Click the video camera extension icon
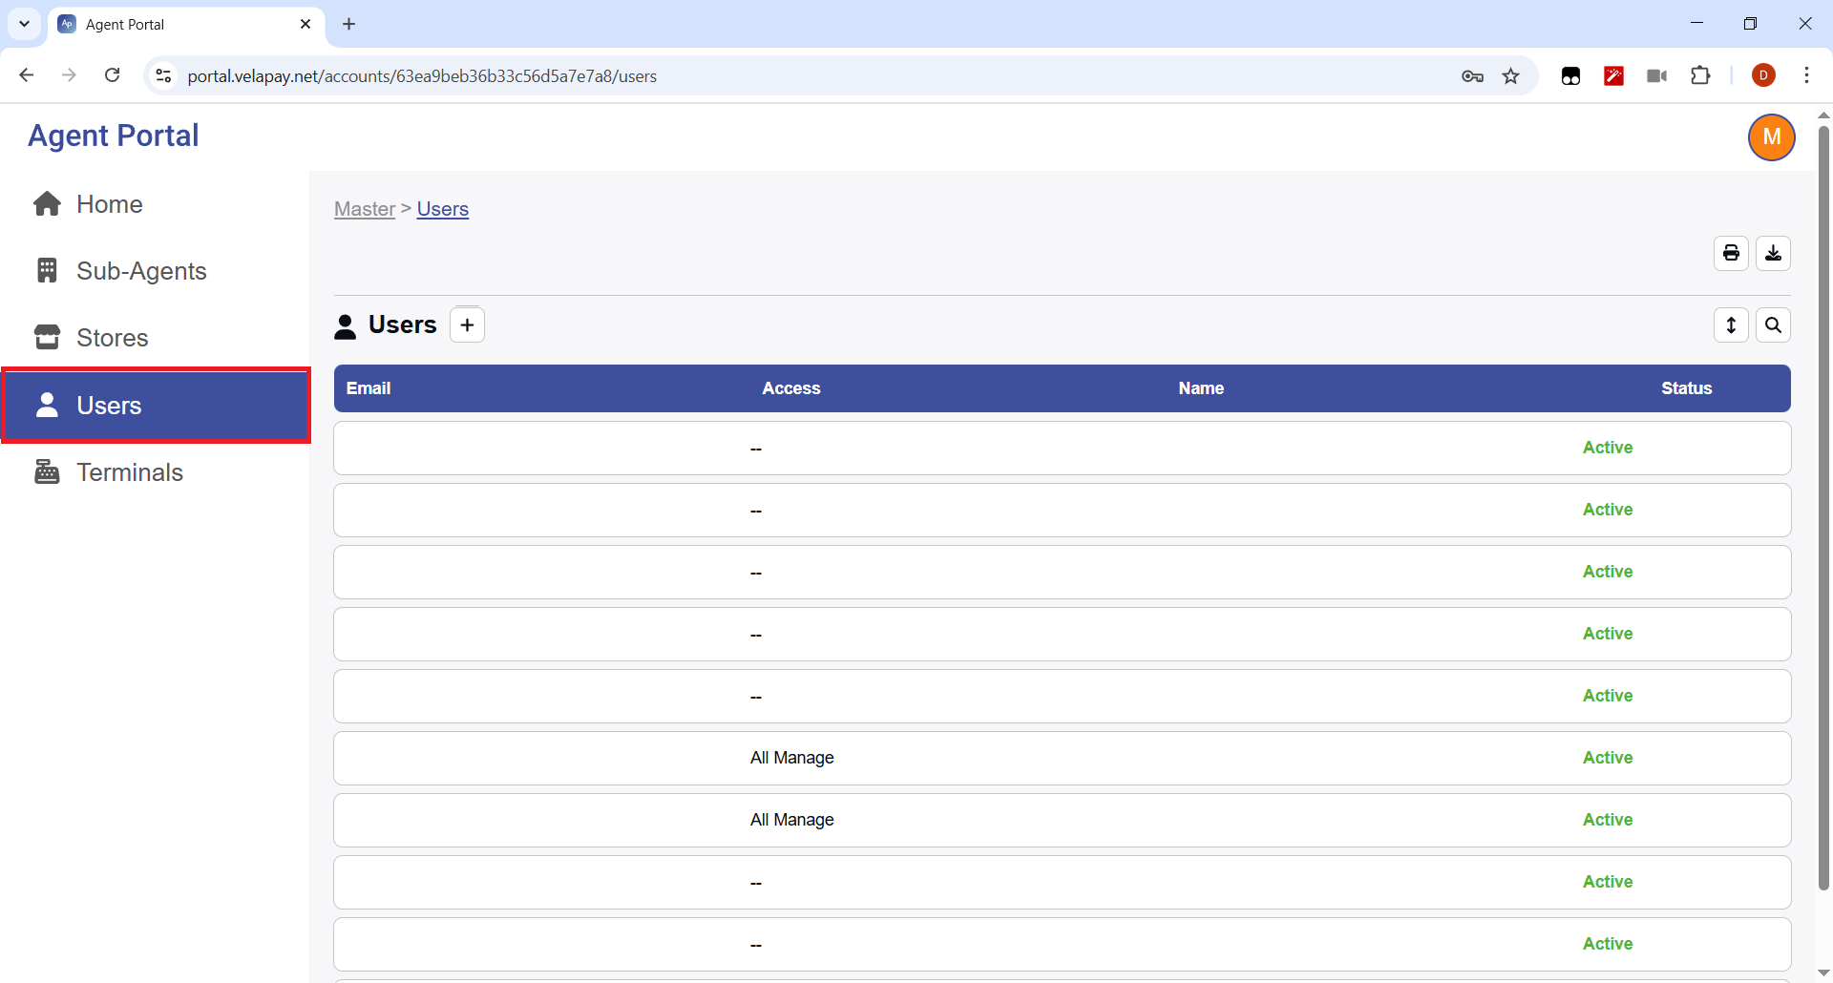 pyautogui.click(x=1656, y=76)
